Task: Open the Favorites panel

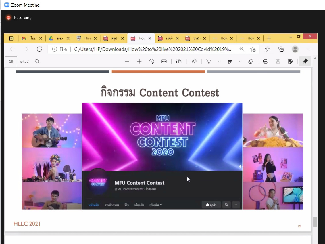Action: pyautogui.click(x=267, y=49)
